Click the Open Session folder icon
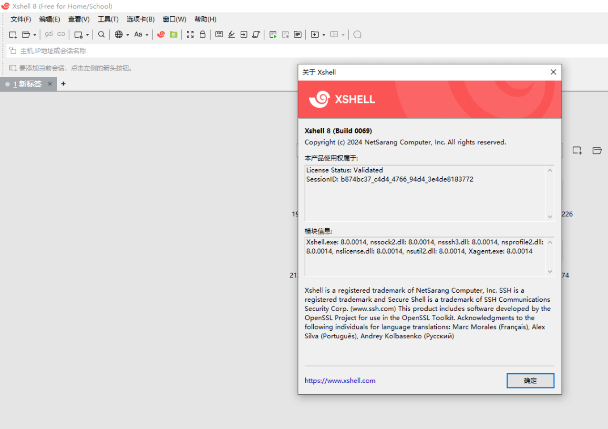The width and height of the screenshot is (608, 429). (x=26, y=34)
